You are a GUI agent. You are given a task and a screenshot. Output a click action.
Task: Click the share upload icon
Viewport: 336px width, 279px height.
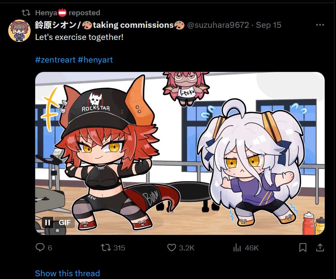[320, 248]
